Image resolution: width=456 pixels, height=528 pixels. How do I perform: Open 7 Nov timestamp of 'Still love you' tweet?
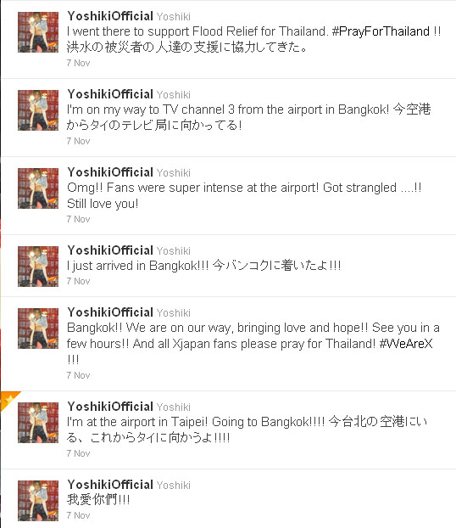point(78,219)
